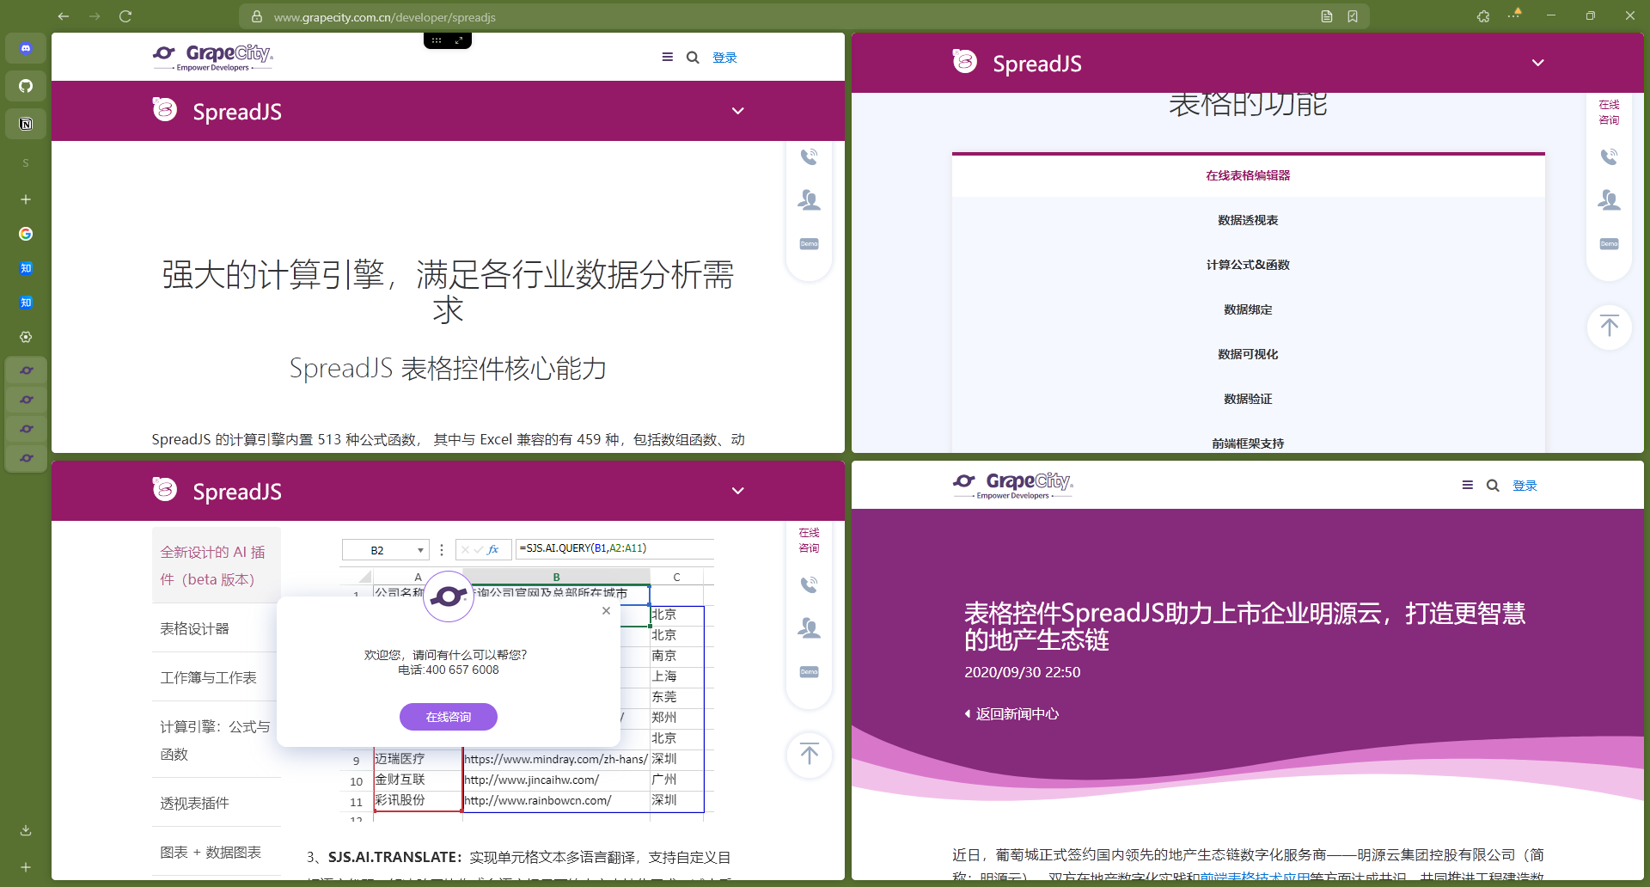Open the GitHub shortcut in the sidebar

(x=26, y=86)
